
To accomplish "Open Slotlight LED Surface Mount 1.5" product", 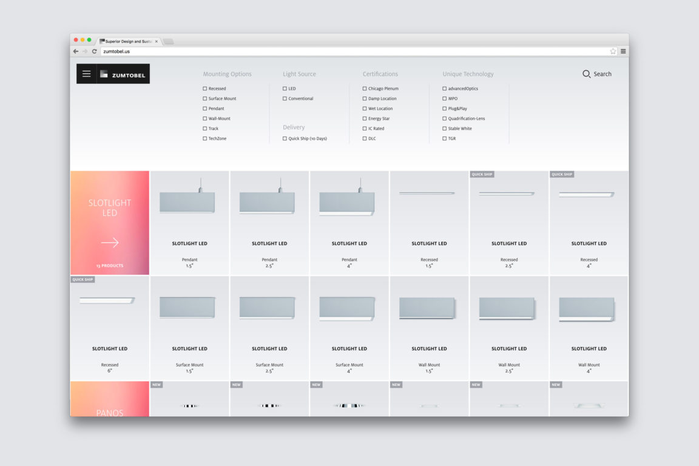I will coord(189,328).
